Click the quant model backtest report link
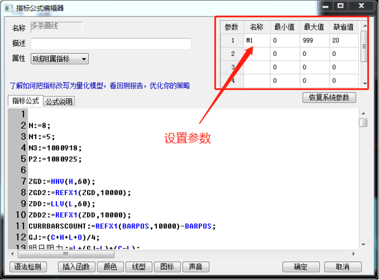379x280 pixels. [x=100, y=85]
